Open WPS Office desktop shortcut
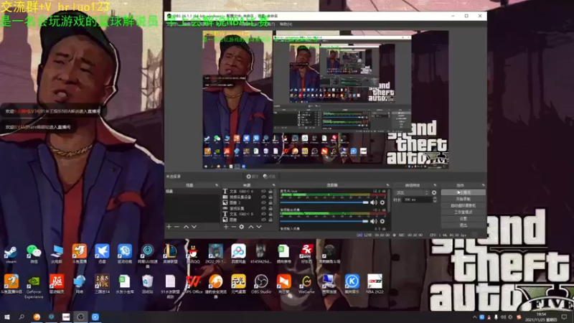 coord(193,284)
